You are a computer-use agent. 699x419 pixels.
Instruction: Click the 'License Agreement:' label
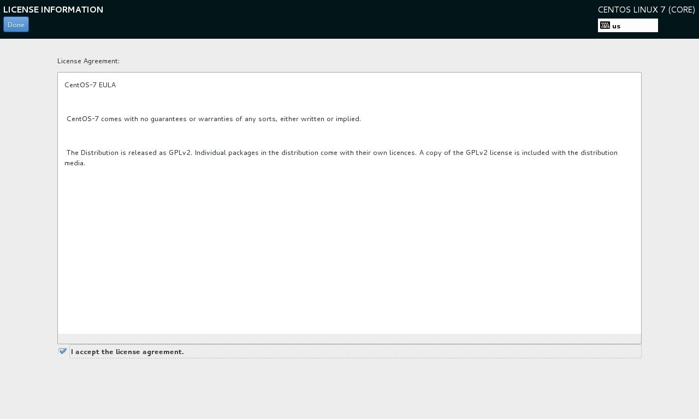point(88,61)
